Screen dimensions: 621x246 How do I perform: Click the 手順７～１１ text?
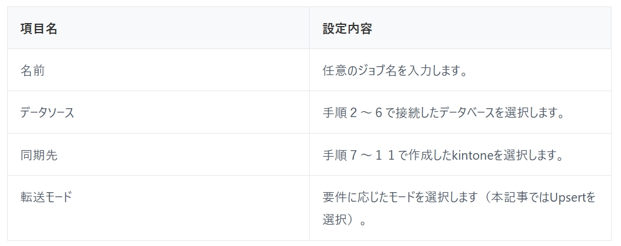(362, 155)
